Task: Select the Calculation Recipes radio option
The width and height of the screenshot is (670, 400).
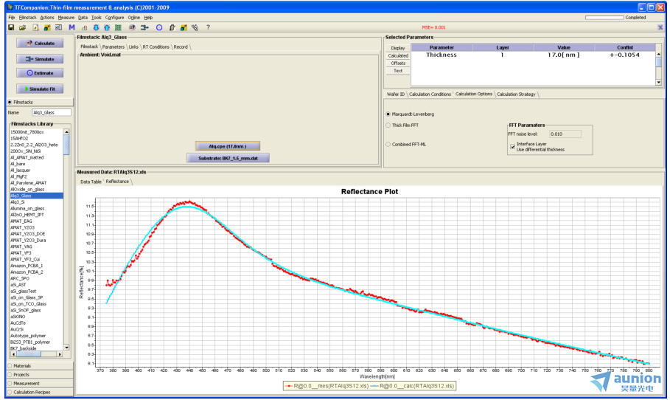Action: (x=10, y=393)
